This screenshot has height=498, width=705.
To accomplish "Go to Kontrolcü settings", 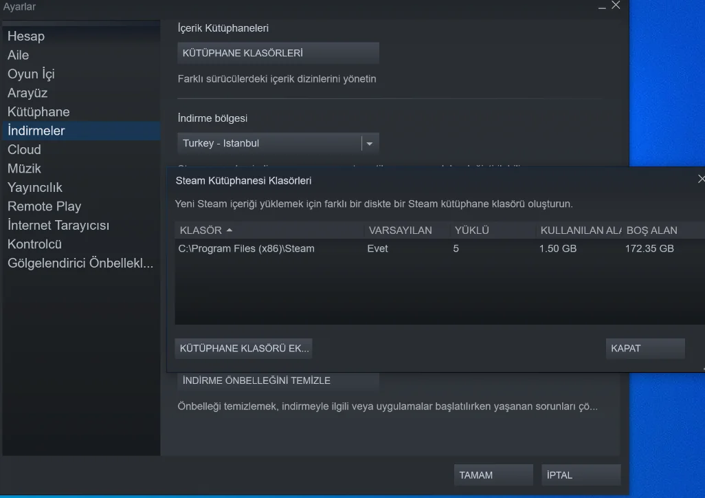I will [81, 244].
